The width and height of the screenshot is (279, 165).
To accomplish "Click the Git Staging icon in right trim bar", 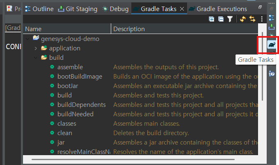I will 272,27.
